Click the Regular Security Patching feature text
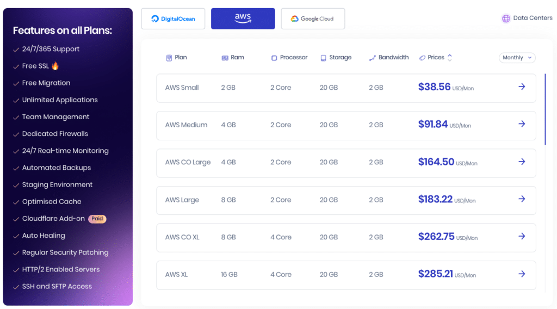The height and width of the screenshot is (309, 557). tap(65, 252)
